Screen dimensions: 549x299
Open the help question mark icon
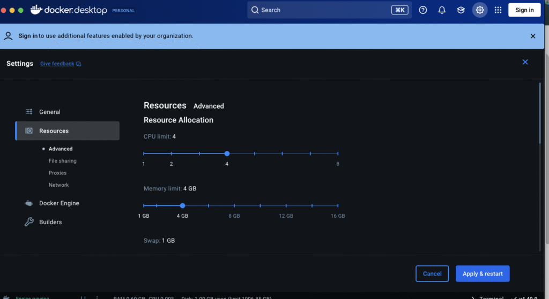point(423,10)
